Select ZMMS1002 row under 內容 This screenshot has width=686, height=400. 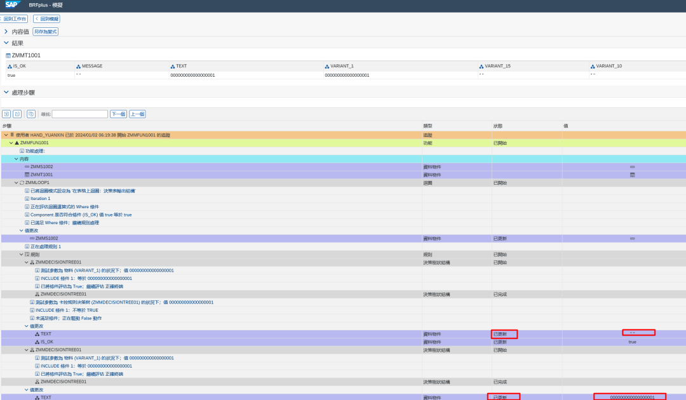pyautogui.click(x=343, y=166)
